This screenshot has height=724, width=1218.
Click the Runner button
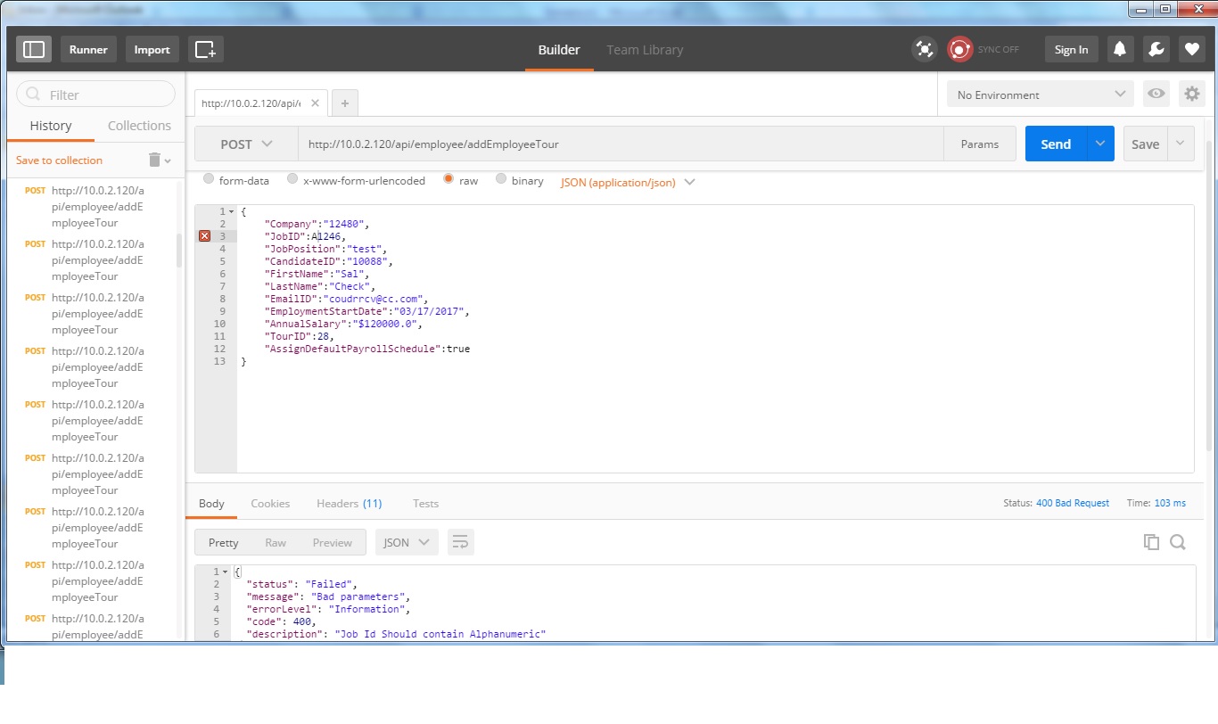coord(88,49)
